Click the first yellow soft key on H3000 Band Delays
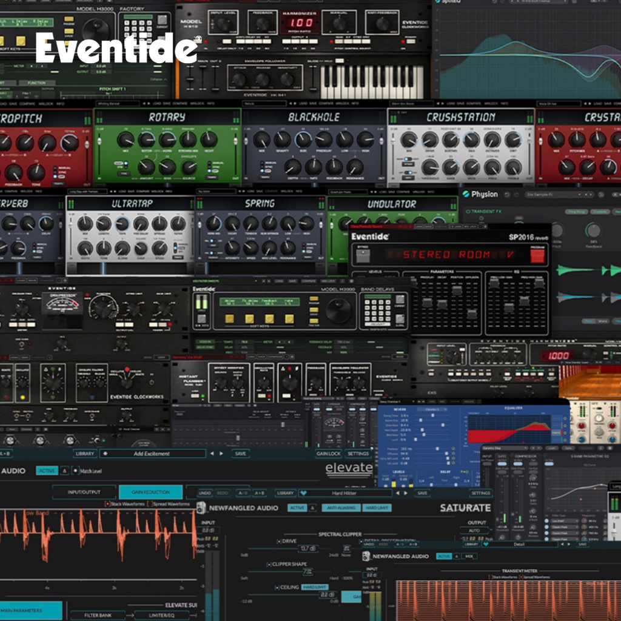The height and width of the screenshot is (621, 621). pyautogui.click(x=229, y=319)
